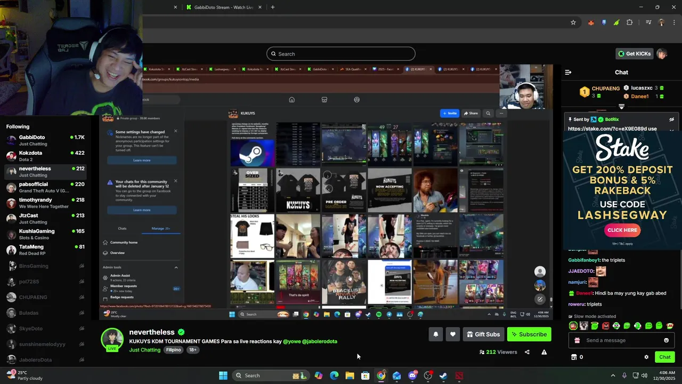
Task: Open the blue shield wallet extension
Action: coord(604,22)
